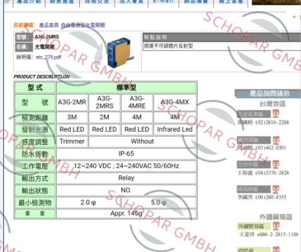Open the 線上客服 navigation tab
301x252 pixels.
[x=231, y=2]
